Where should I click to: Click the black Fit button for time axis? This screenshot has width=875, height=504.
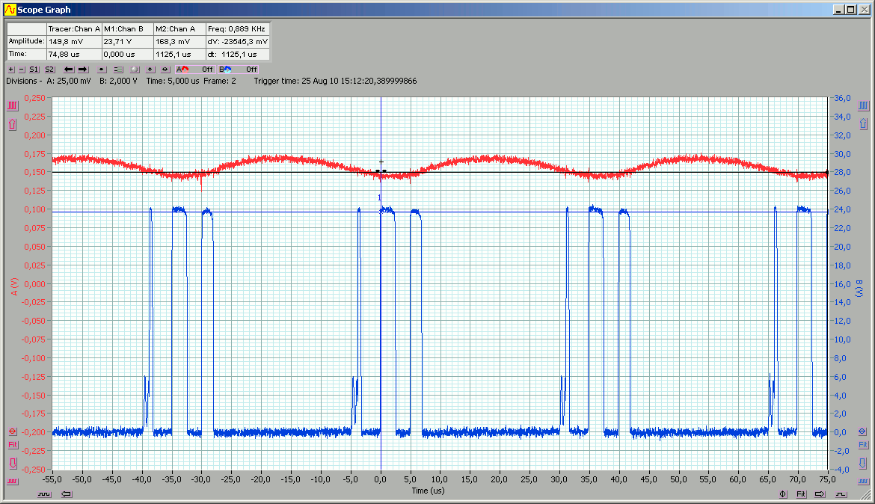tap(801, 494)
